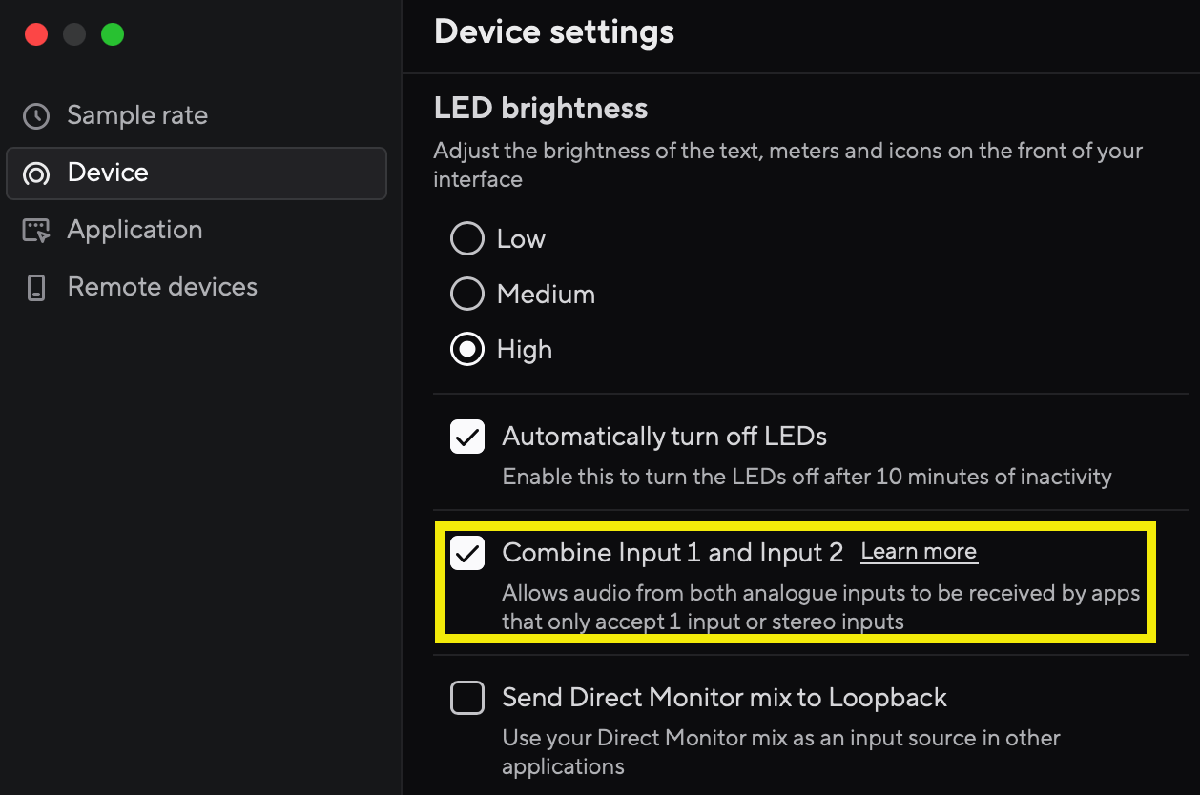Go to Remote devices section
Image resolution: width=1200 pixels, height=795 pixels.
pyautogui.click(x=162, y=287)
